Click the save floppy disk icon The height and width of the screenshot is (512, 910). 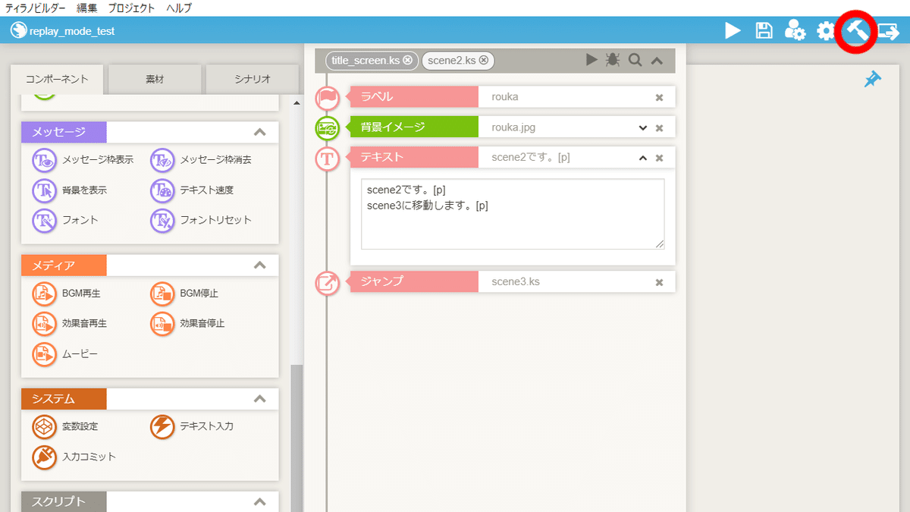pos(764,31)
